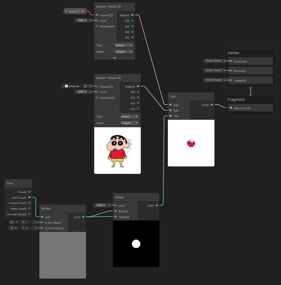Click Remap Out Min Max(2) port
The height and width of the screenshot is (285, 281).
pos(42,228)
